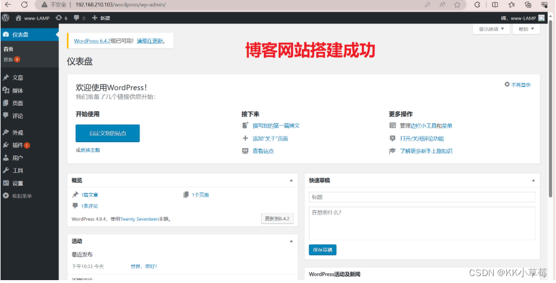This screenshot has height=283, width=556.
Task: Click the 自定义您的站点 button
Action: coord(108,133)
